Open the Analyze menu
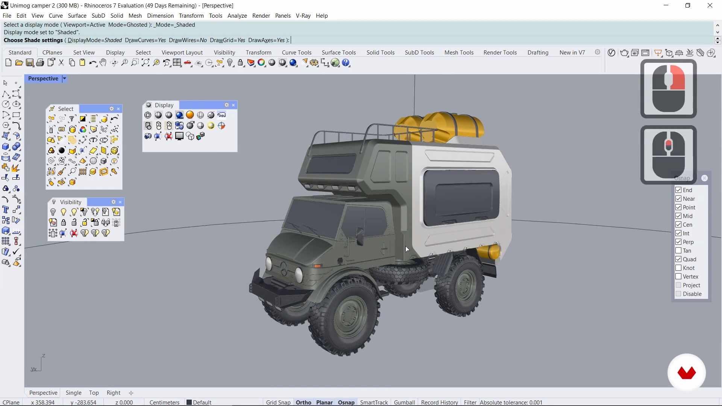The width and height of the screenshot is (722, 406). click(237, 15)
